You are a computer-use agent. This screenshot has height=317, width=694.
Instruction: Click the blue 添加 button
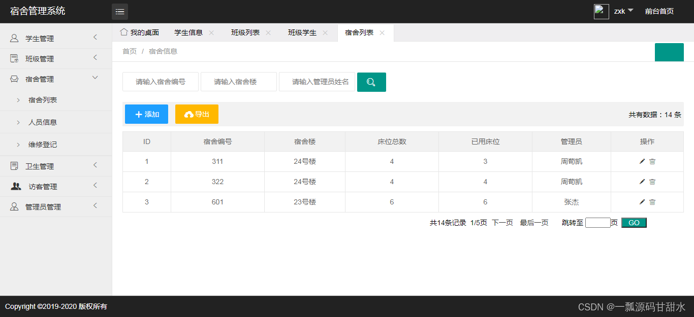pyautogui.click(x=146, y=114)
